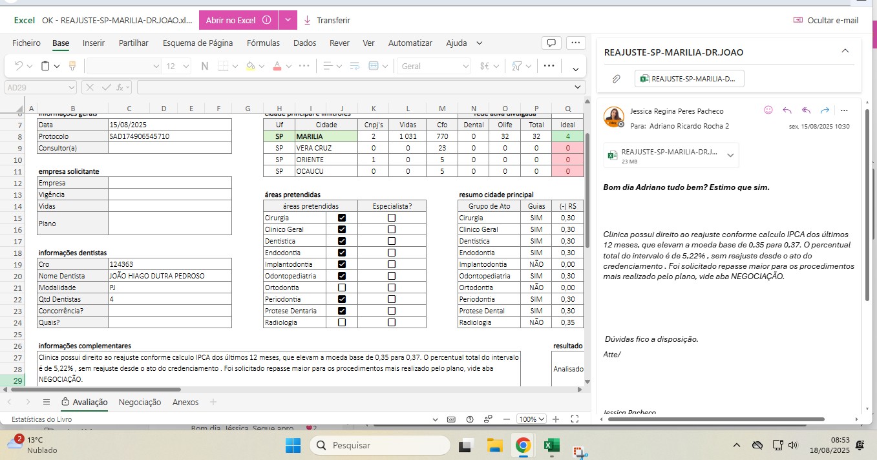Viewport: 877px width, 460px height.
Task: Tick the Especialista checkbox for Endodontia
Action: coord(392,253)
